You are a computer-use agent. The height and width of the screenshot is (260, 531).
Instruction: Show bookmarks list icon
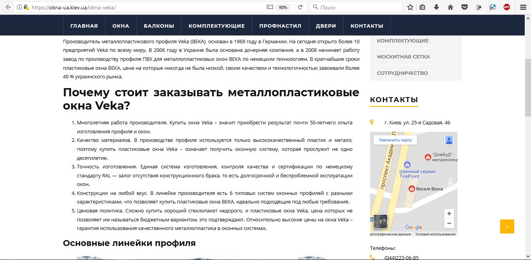422,7
